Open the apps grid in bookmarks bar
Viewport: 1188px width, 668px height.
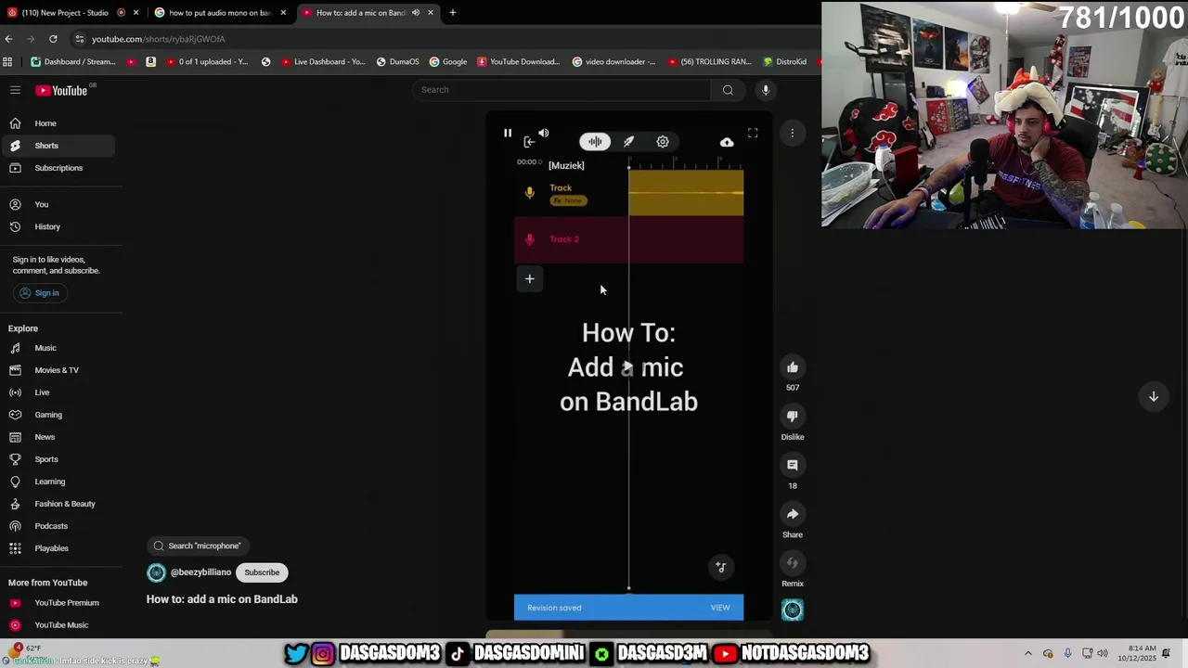(x=7, y=62)
